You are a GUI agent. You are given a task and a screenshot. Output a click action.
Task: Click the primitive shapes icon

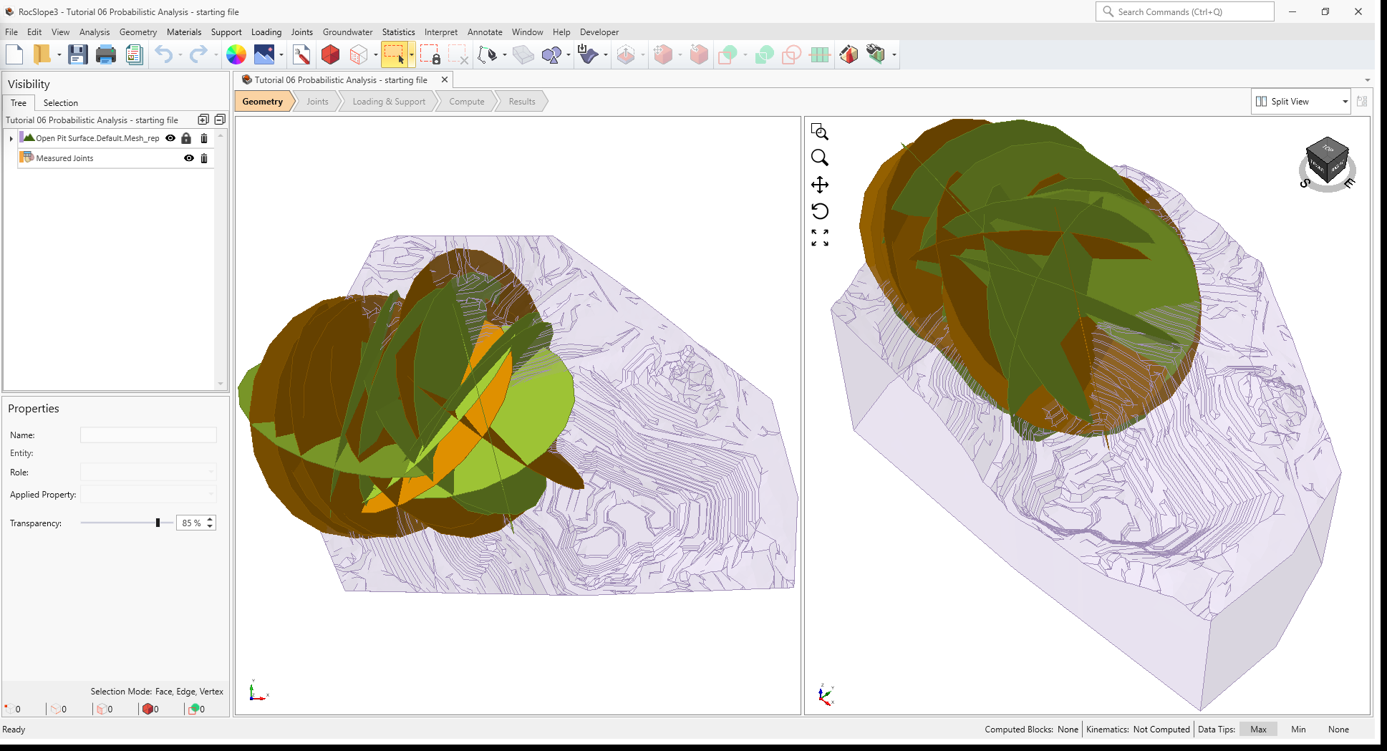tap(552, 54)
